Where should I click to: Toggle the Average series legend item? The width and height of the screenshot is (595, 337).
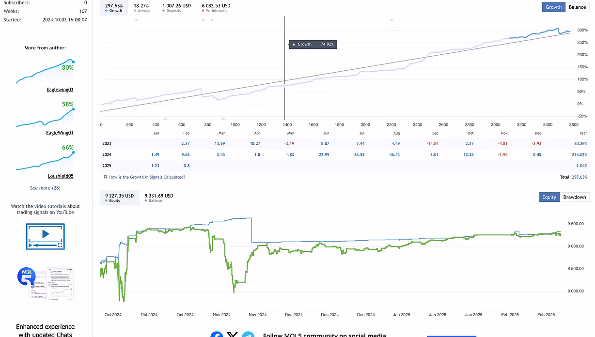point(142,8)
